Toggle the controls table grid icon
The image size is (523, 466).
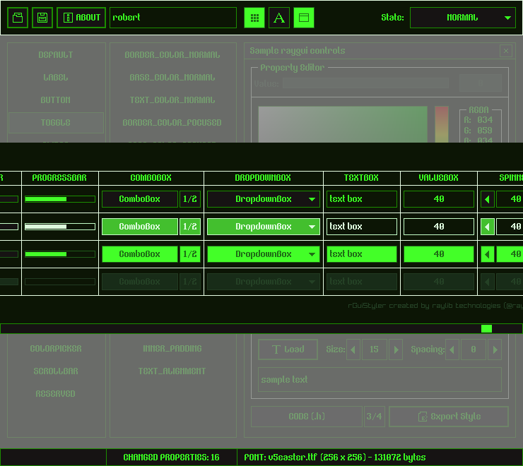click(x=254, y=18)
